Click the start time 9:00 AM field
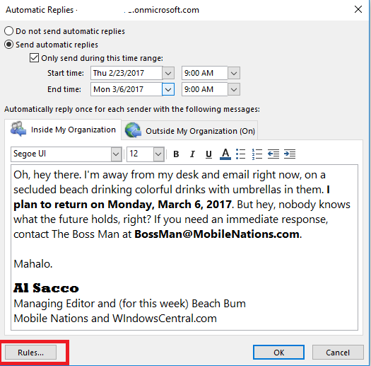Screen dimensions: 371x366 tap(205, 73)
